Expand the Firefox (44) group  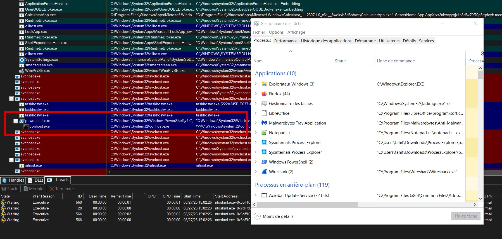point(256,94)
